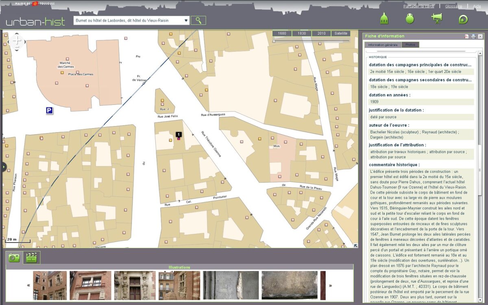The width and height of the screenshot is (488, 305).
Task: Select the 1680 map layer
Action: pos(282,33)
